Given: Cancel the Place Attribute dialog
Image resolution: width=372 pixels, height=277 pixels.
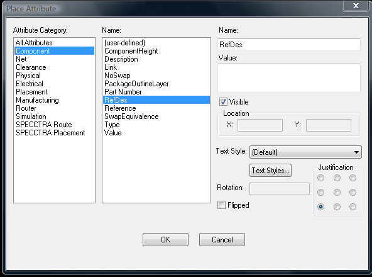Looking at the screenshot, I should [x=222, y=239].
